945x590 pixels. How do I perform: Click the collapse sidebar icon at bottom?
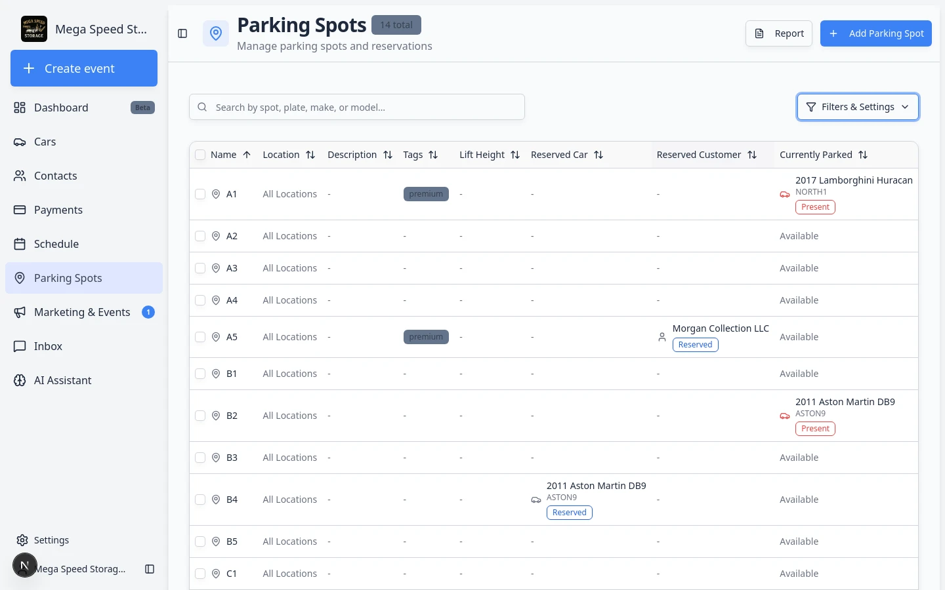(150, 569)
